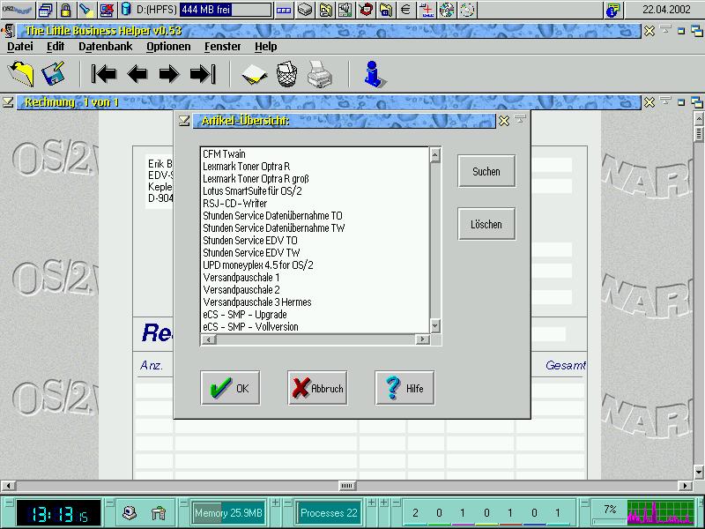Open the Rechnung window system menu icon
The image size is (705, 529).
pos(8,102)
